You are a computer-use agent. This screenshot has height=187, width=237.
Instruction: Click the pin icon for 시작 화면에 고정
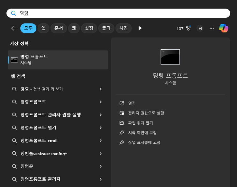coord(122,133)
